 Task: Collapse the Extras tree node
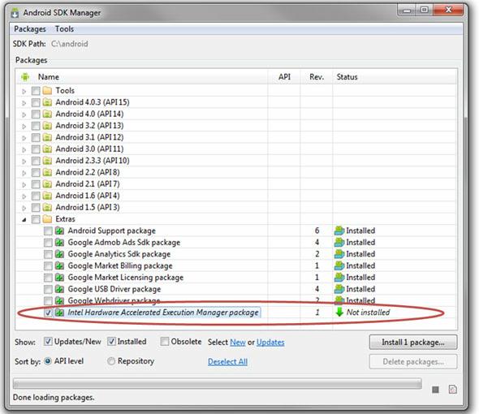click(24, 219)
